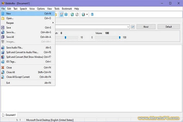Viewport: 183px width, 122px height.
Task: Click the New document icon in File menu
Action: pos(3,13)
